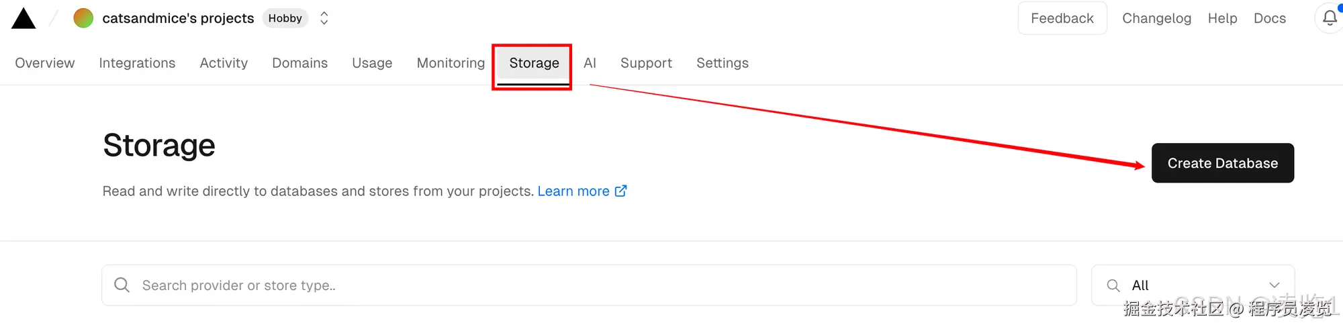
Task: Go to the Activity tab
Action: (x=224, y=63)
